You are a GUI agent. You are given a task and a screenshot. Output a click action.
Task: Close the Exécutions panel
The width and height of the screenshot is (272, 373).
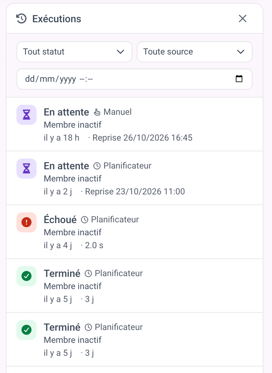[243, 19]
